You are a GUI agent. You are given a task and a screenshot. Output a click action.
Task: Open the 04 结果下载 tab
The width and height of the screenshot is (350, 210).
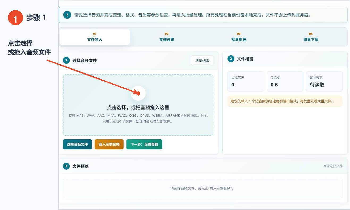pos(311,37)
